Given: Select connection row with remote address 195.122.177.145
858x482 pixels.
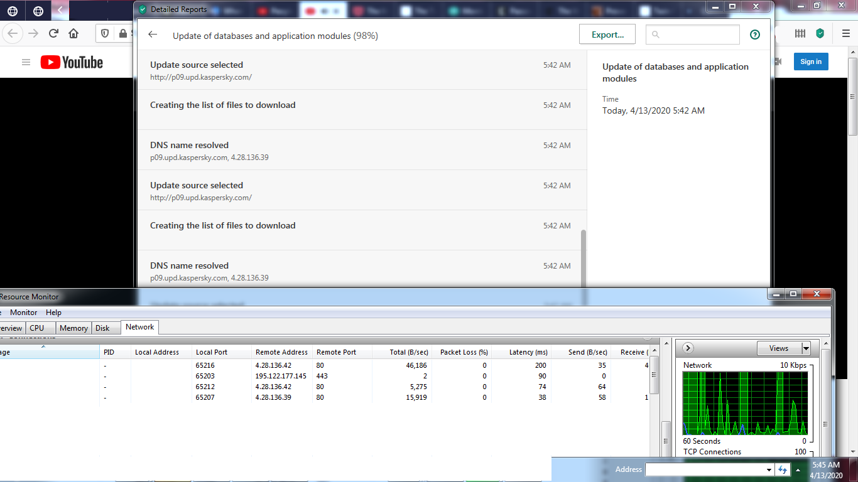Looking at the screenshot, I should (325, 376).
